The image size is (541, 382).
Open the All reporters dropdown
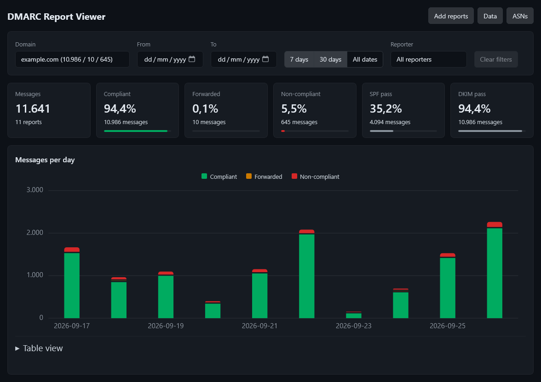tap(429, 59)
